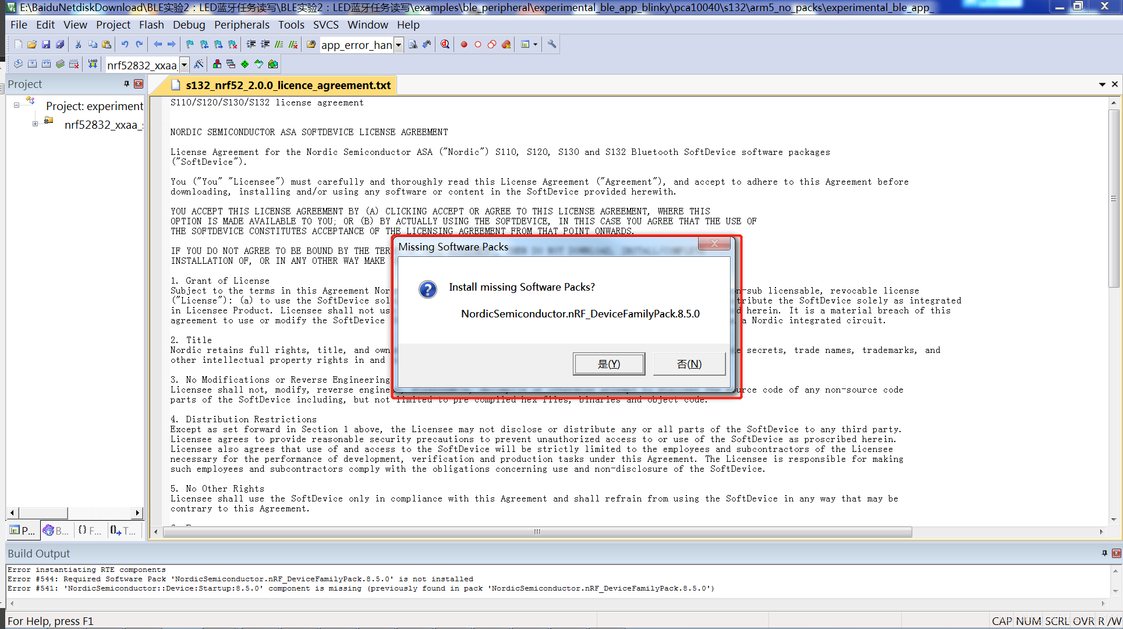This screenshot has height=629, width=1123.
Task: Open the Flash menu
Action: pos(151,24)
